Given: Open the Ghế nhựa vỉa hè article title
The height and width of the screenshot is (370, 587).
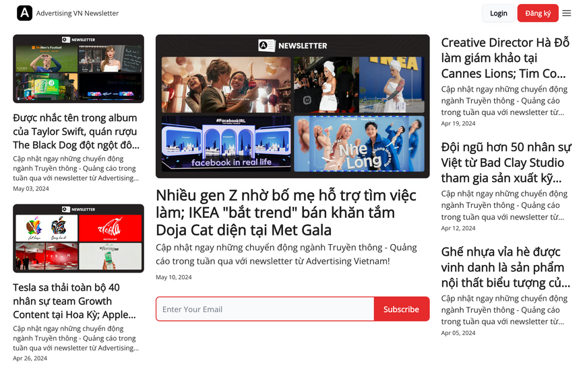Looking at the screenshot, I should coord(505,267).
